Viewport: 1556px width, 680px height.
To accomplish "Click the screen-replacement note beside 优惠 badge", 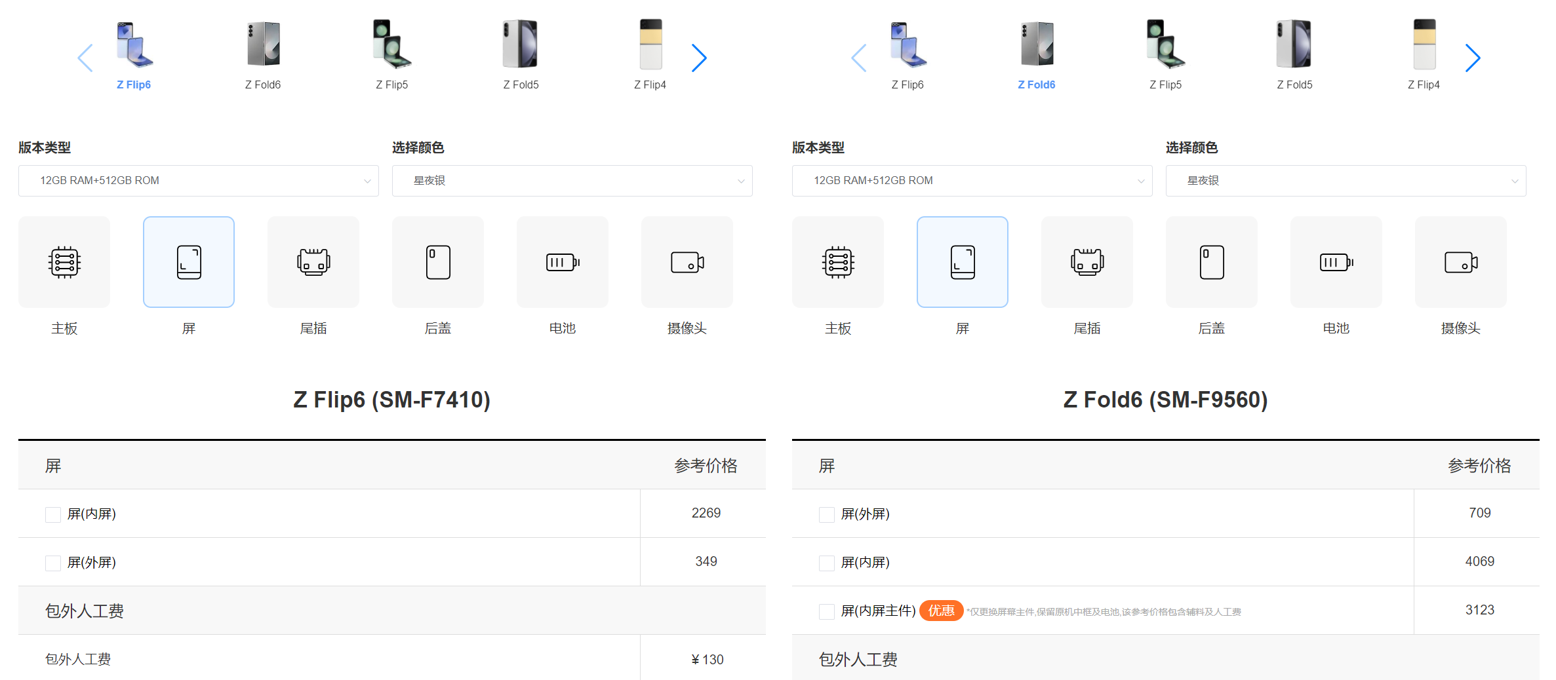I will click(x=1104, y=612).
